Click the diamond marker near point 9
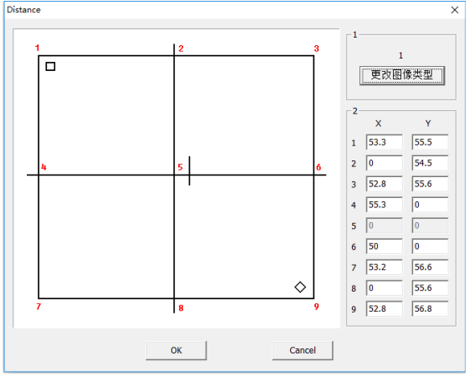 [x=300, y=287]
